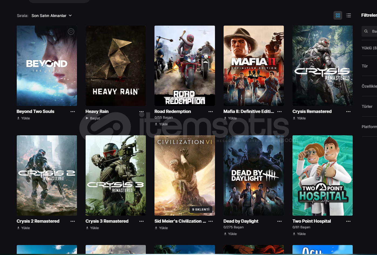Open more options for Two Point Hospital
Screen dimensions: 377x255
tap(348, 221)
